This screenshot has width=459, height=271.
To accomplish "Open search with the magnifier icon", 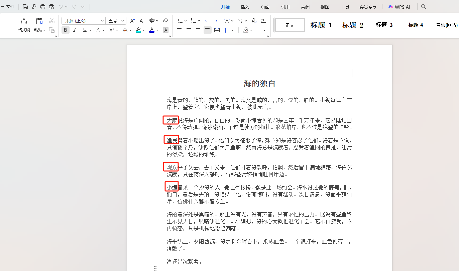I will click(423, 7).
